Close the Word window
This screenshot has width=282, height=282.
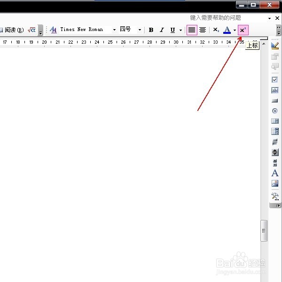click(x=270, y=5)
